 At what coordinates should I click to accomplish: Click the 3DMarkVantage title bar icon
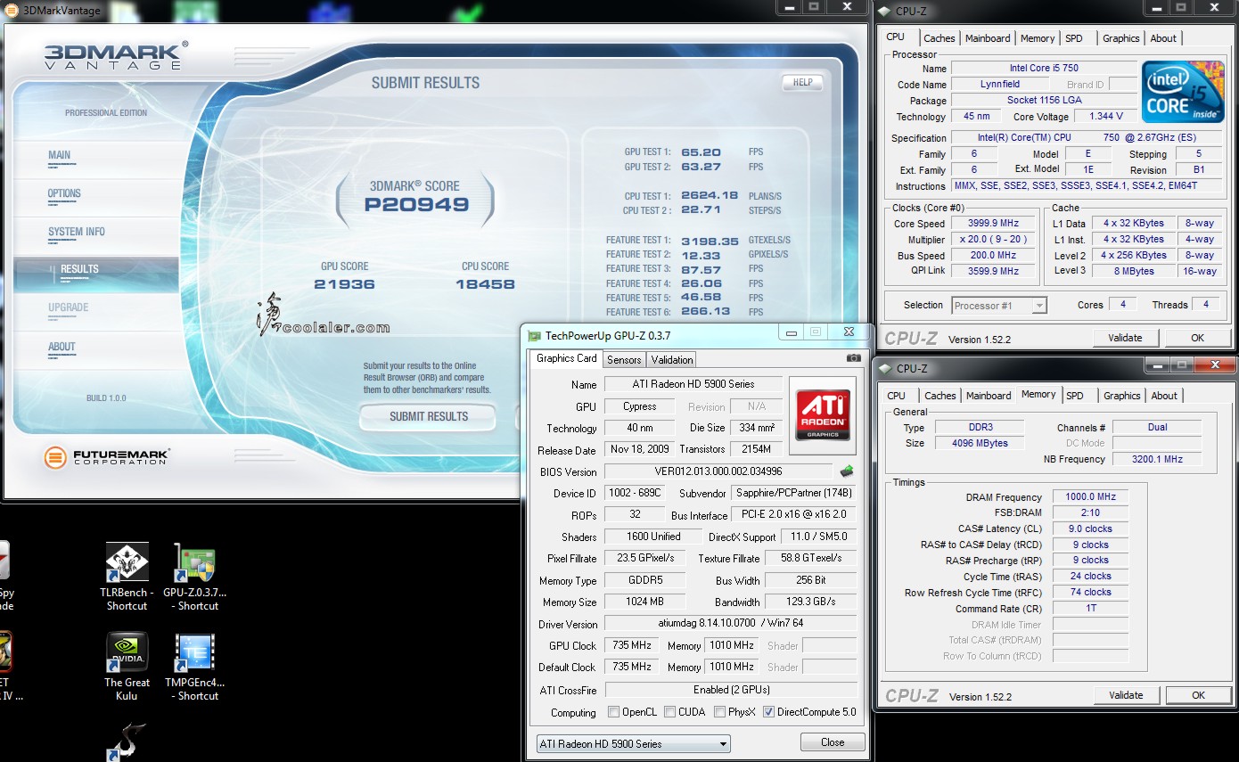point(10,11)
